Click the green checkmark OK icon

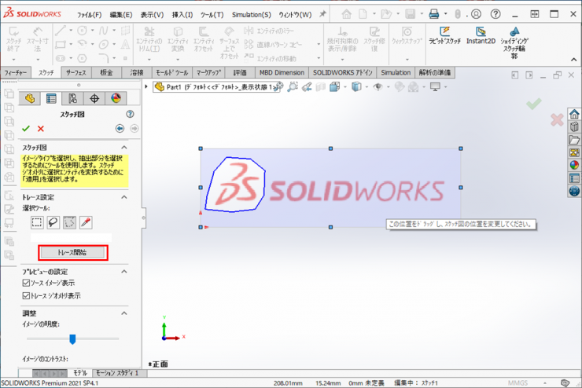pos(26,129)
